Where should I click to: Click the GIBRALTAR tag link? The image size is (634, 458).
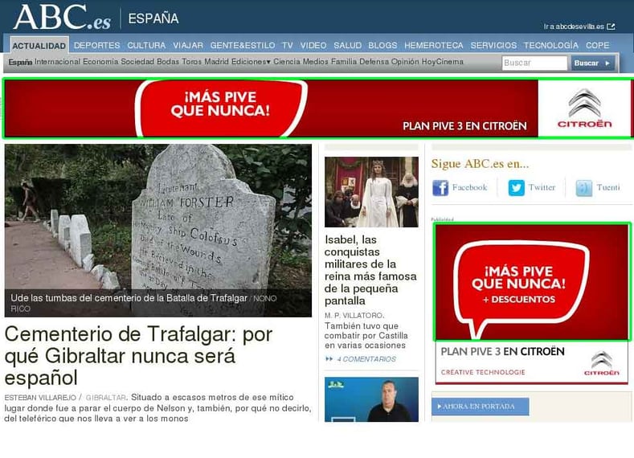coord(106,398)
